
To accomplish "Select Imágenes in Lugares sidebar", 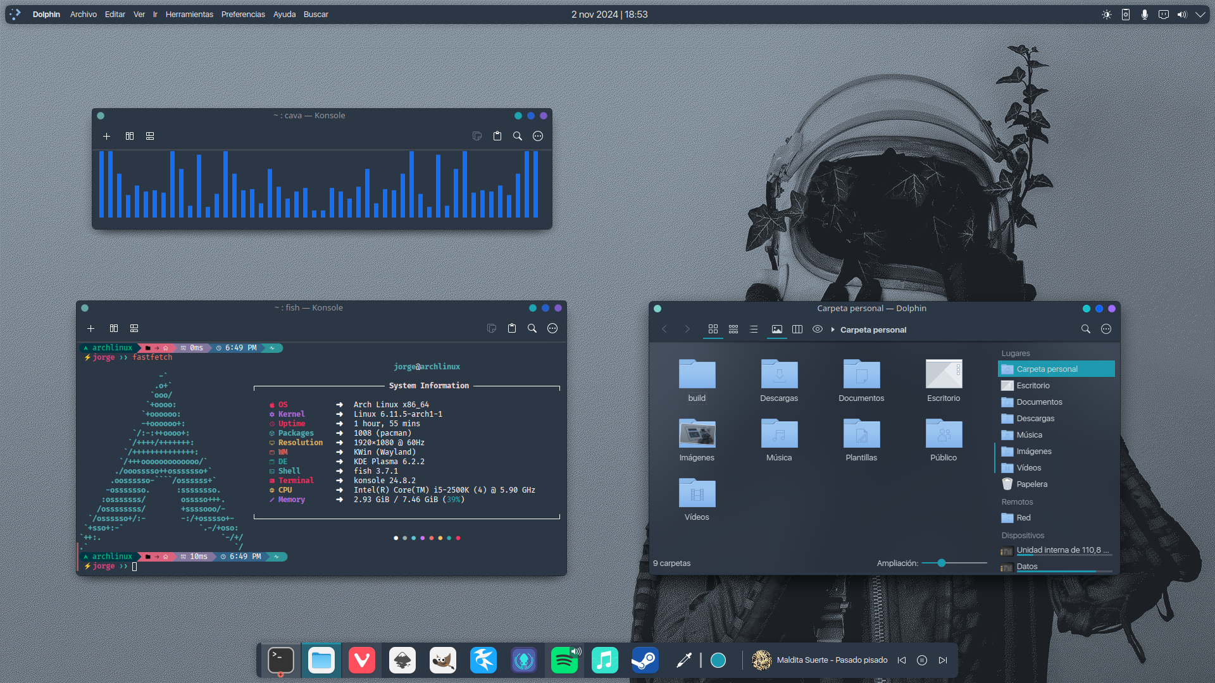I will (1056, 451).
